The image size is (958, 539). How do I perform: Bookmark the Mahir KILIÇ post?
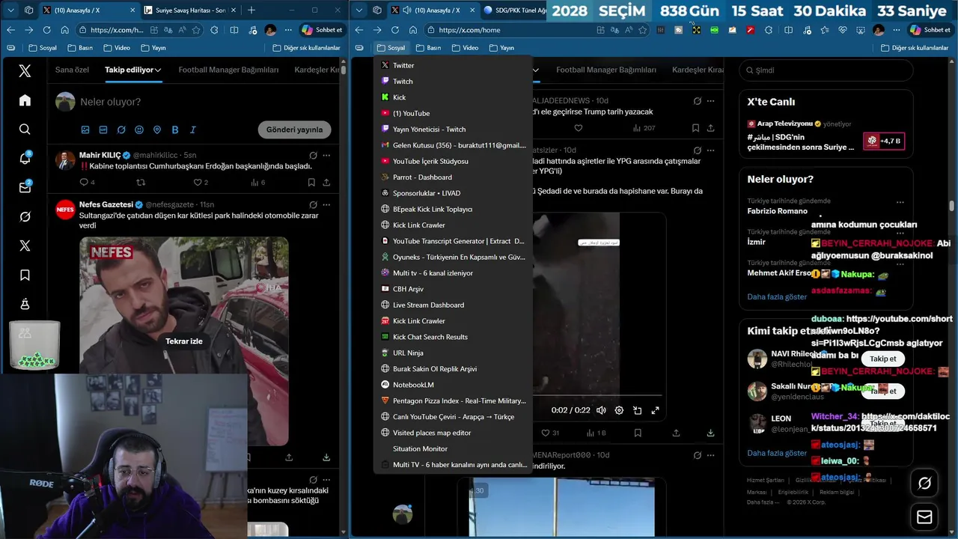pos(311,182)
